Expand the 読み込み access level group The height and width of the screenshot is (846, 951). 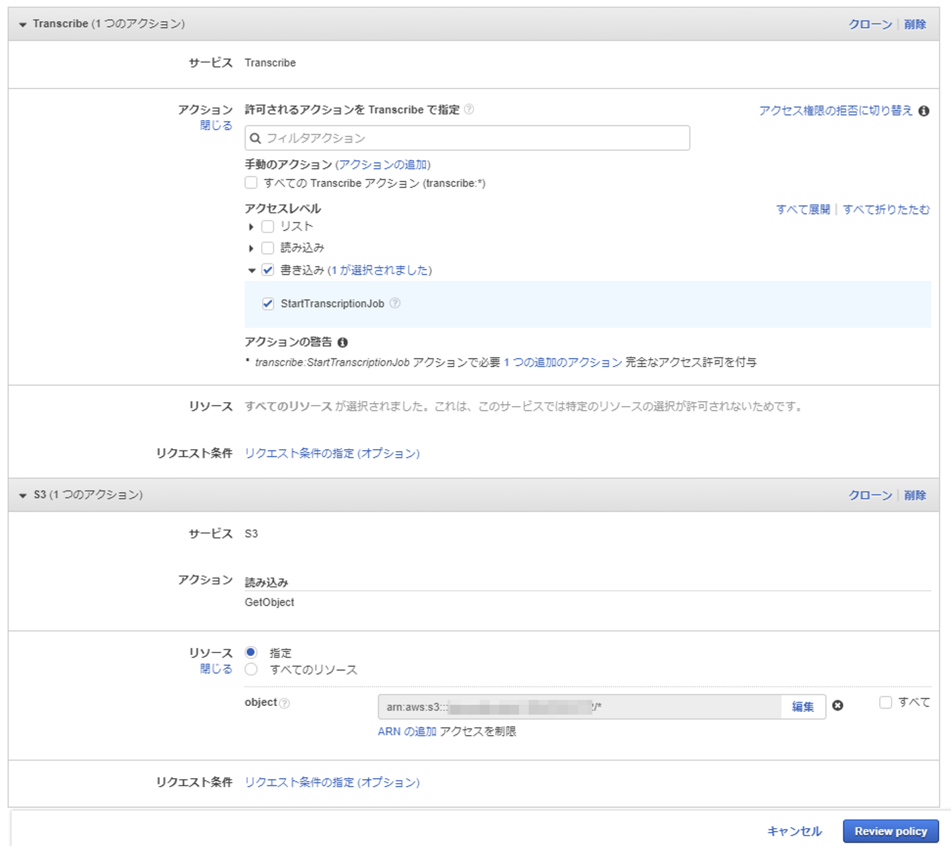tap(251, 248)
